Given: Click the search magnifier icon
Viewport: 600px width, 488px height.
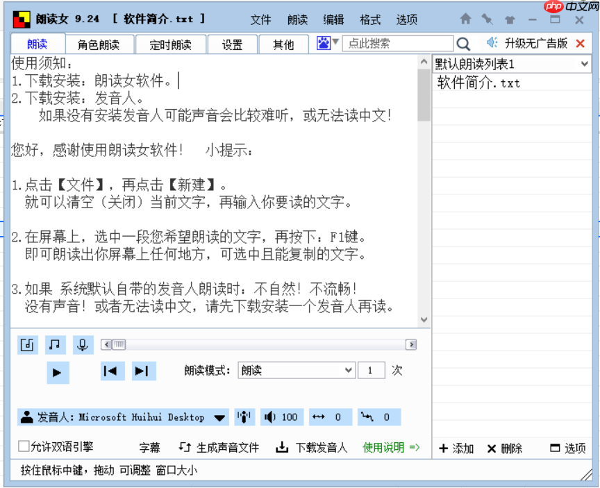Looking at the screenshot, I should (464, 43).
